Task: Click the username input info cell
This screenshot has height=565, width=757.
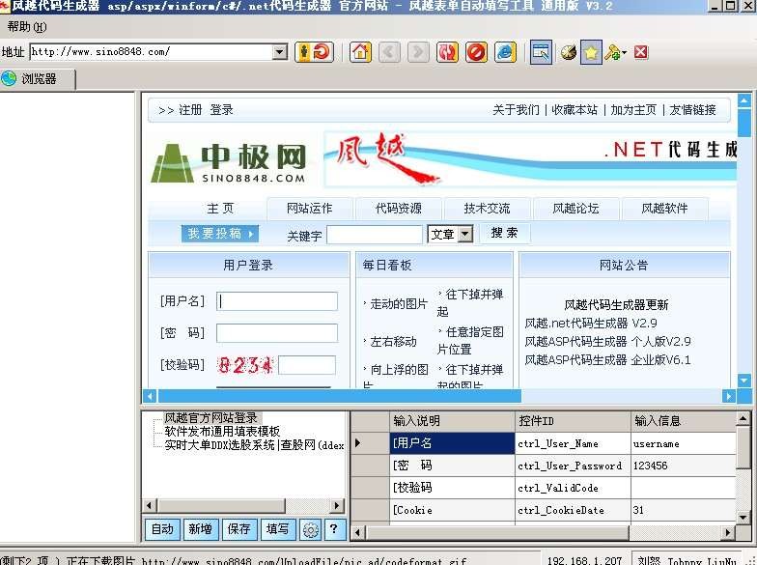Action: [684, 444]
